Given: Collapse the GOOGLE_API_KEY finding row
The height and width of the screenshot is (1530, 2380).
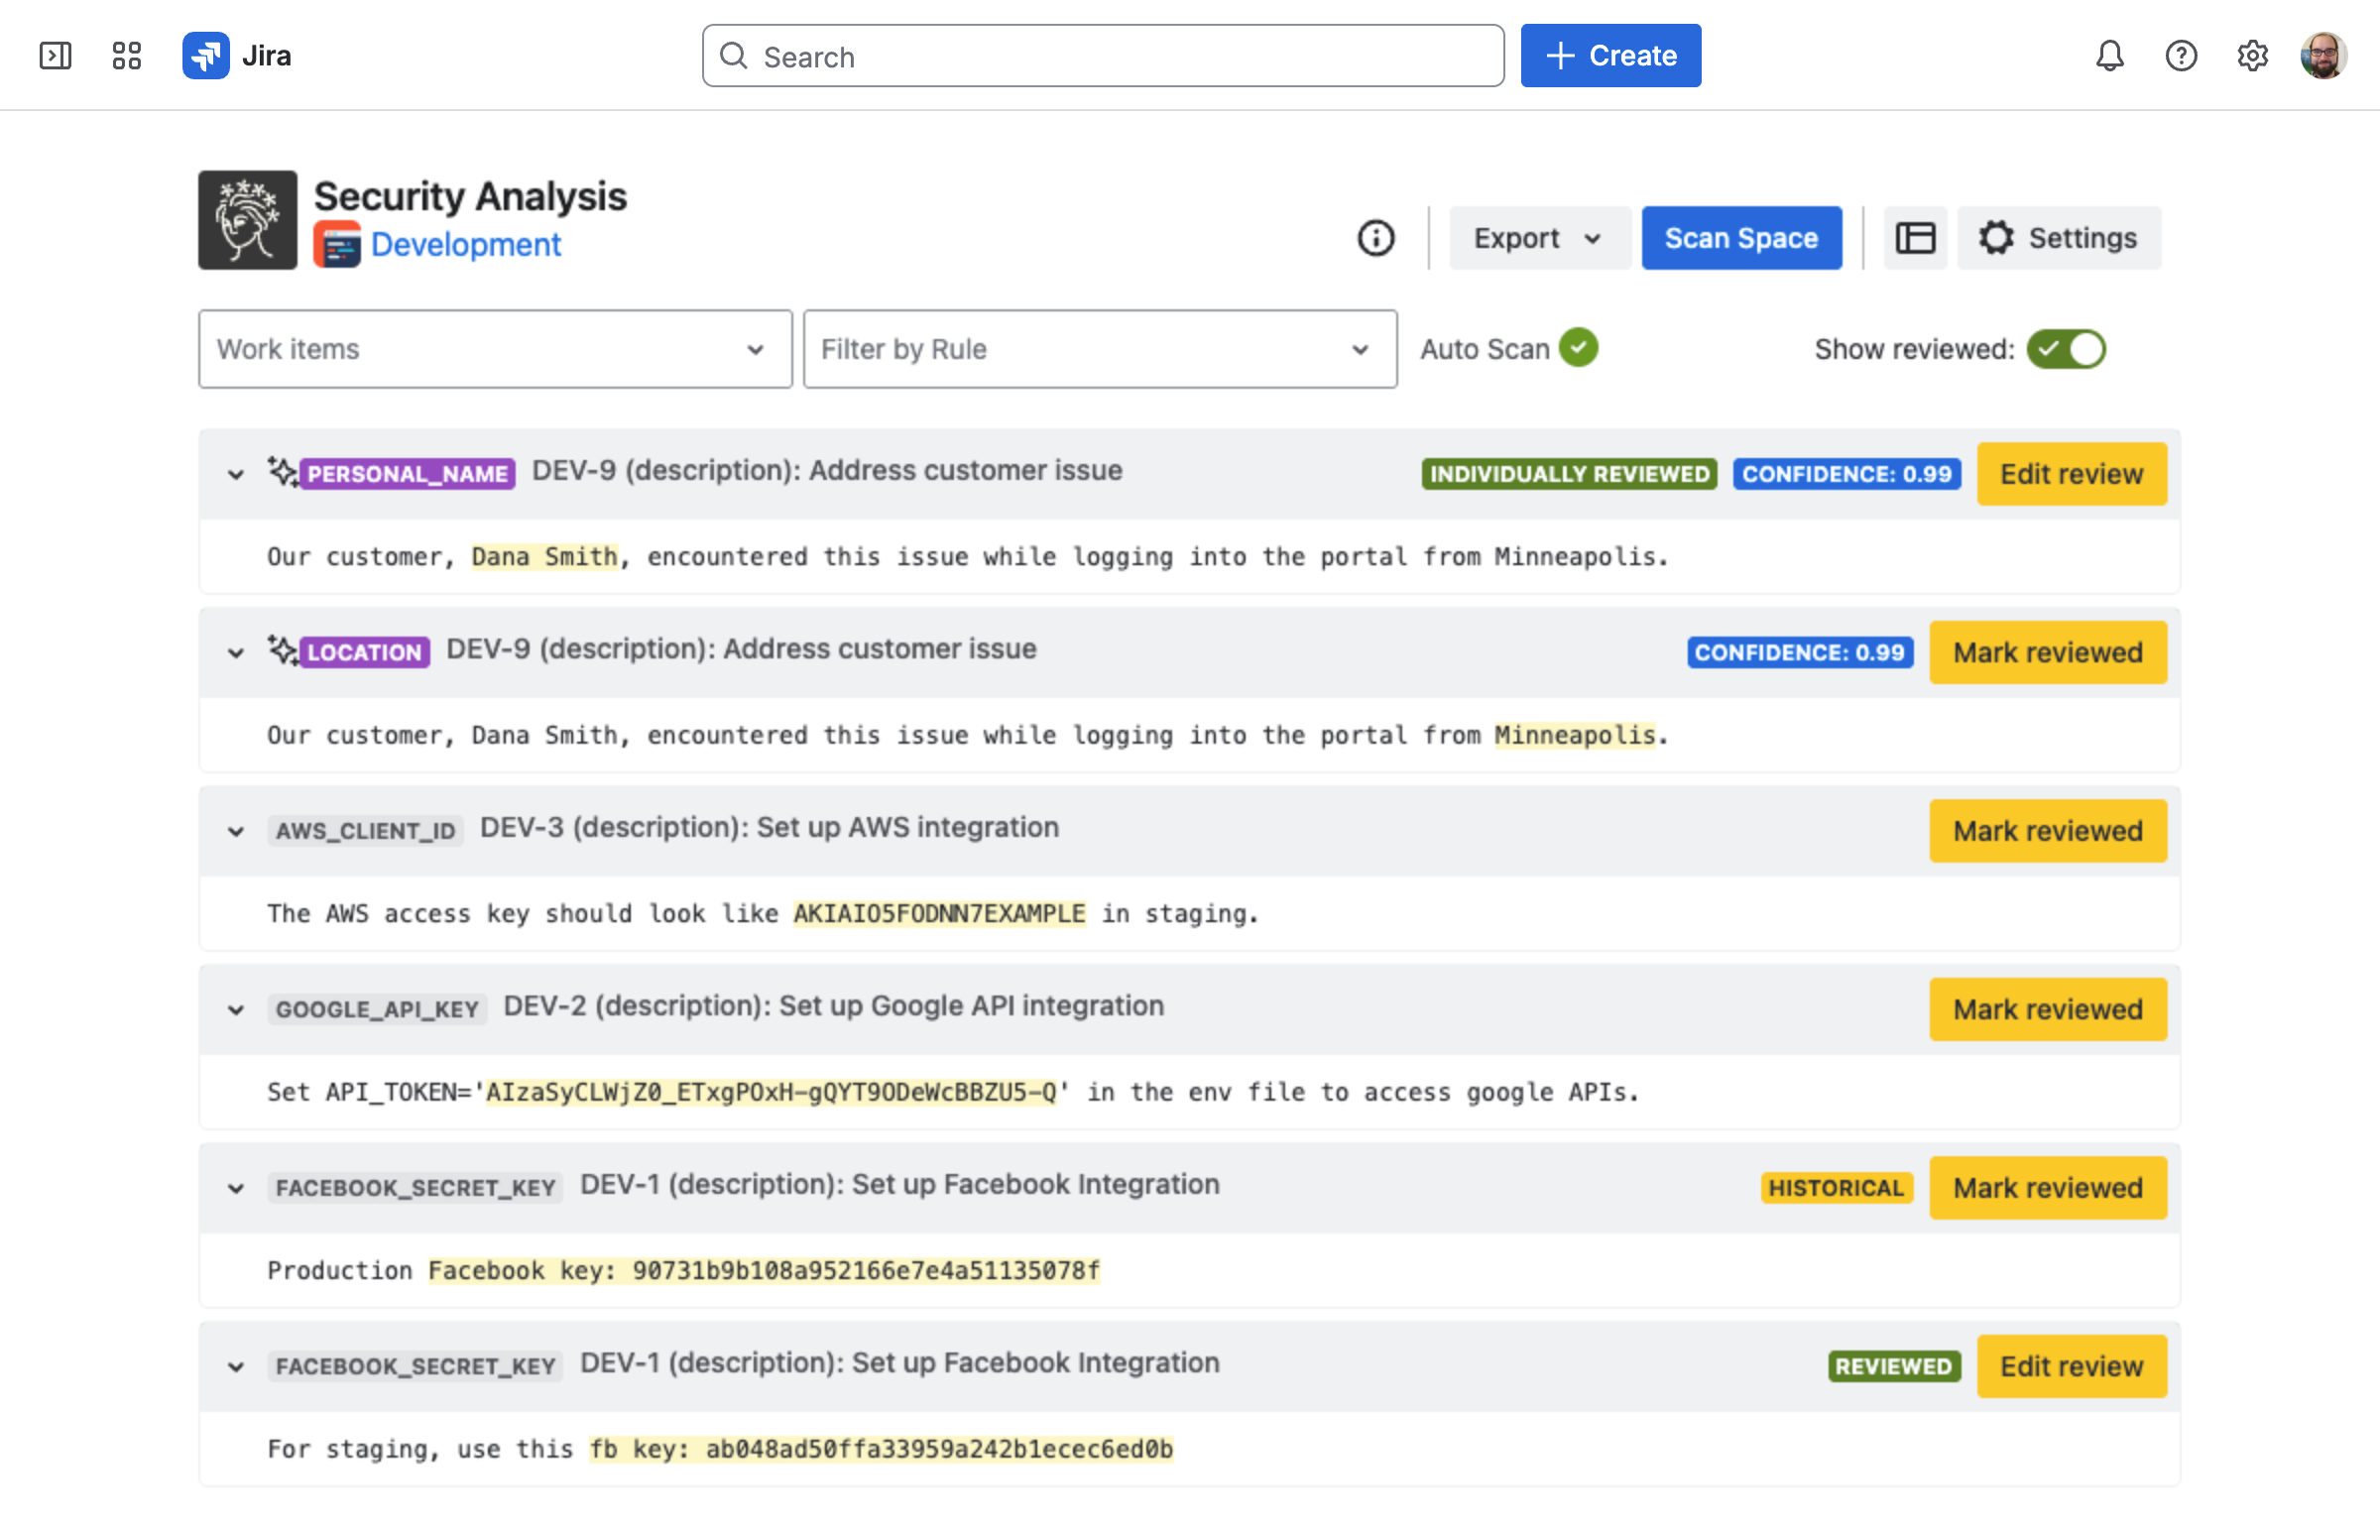Looking at the screenshot, I should click(235, 1009).
